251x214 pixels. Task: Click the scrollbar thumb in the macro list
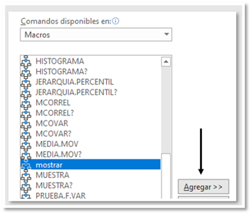[x=166, y=176]
